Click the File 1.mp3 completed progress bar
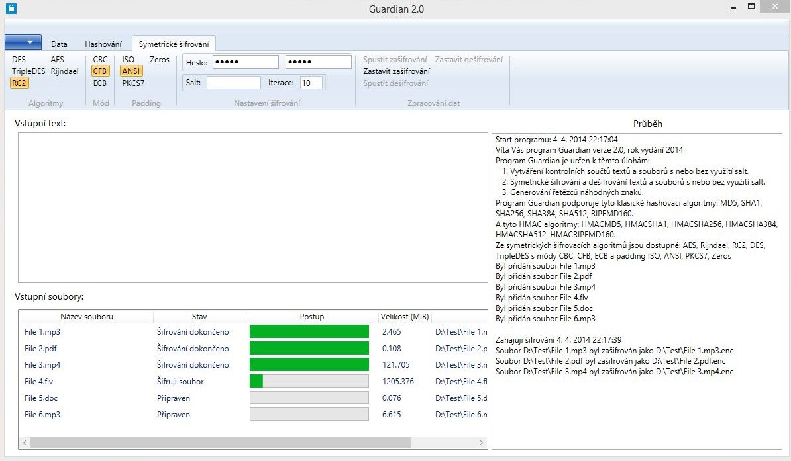This screenshot has width=791, height=461. 309,331
